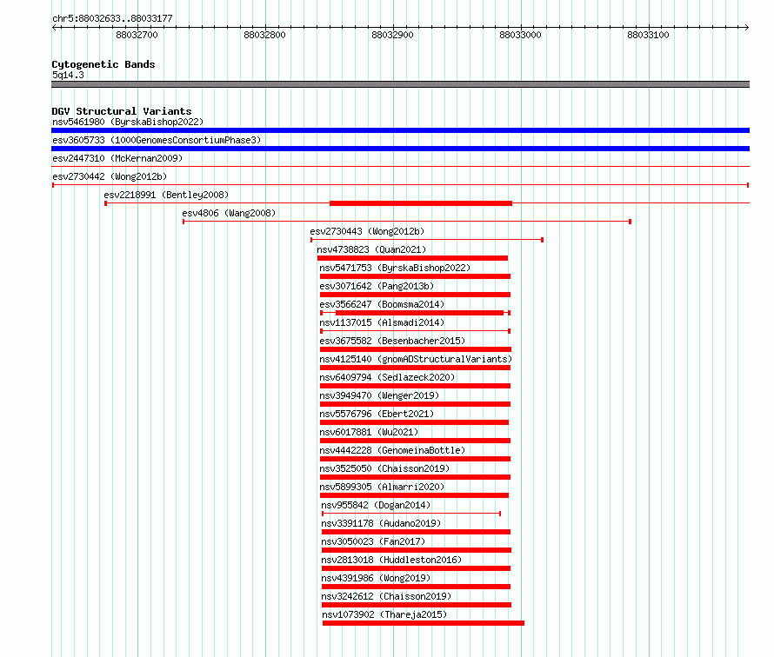Open nsv6017881 (Wu2021) variant
774x657 pixels.
pyautogui.click(x=369, y=432)
